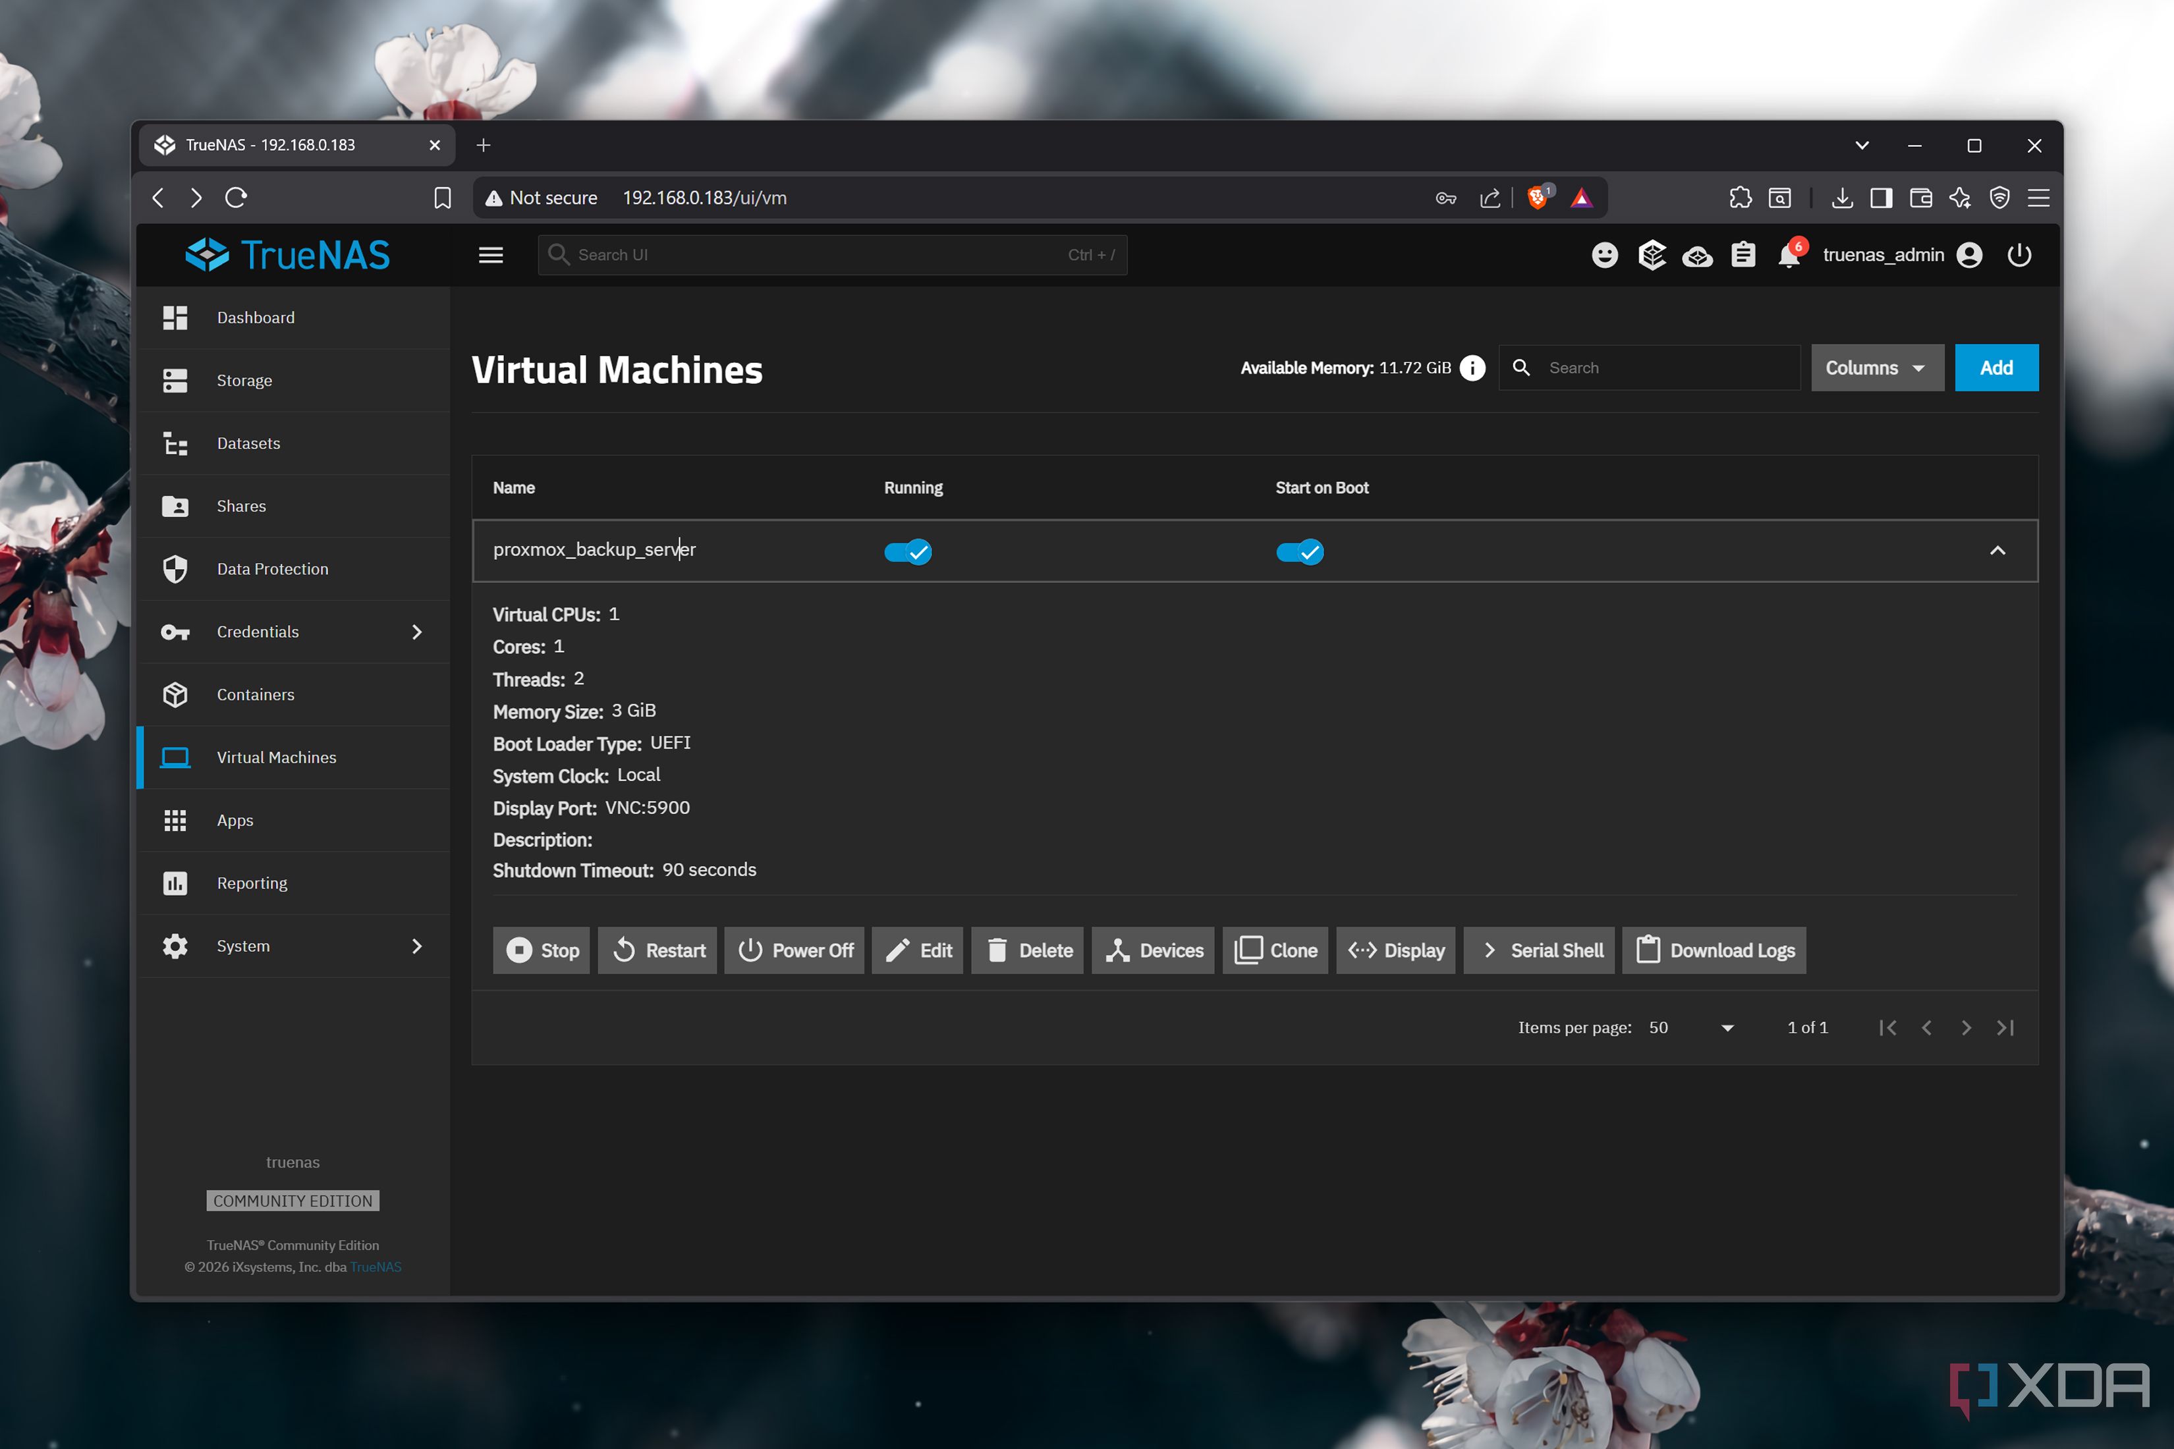The width and height of the screenshot is (2174, 1449).
Task: Click the Power Off button
Action: point(795,950)
